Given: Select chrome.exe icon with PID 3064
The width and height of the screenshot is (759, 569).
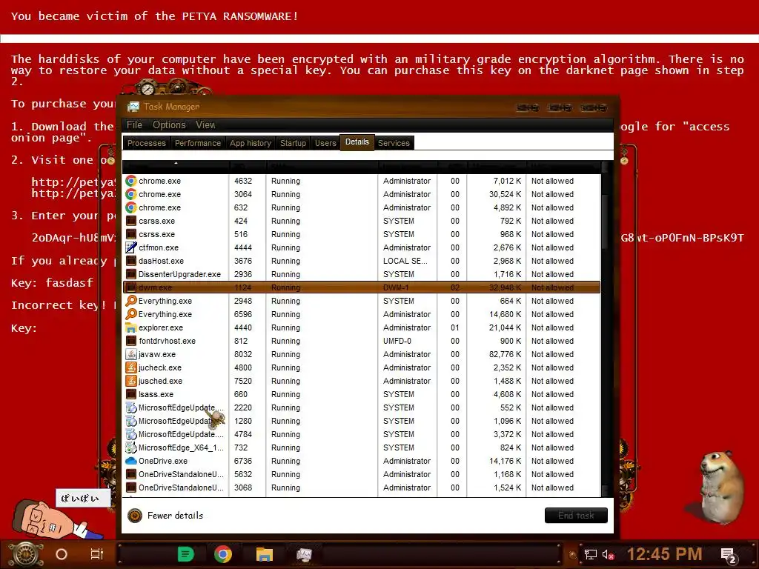Looking at the screenshot, I should click(x=130, y=194).
